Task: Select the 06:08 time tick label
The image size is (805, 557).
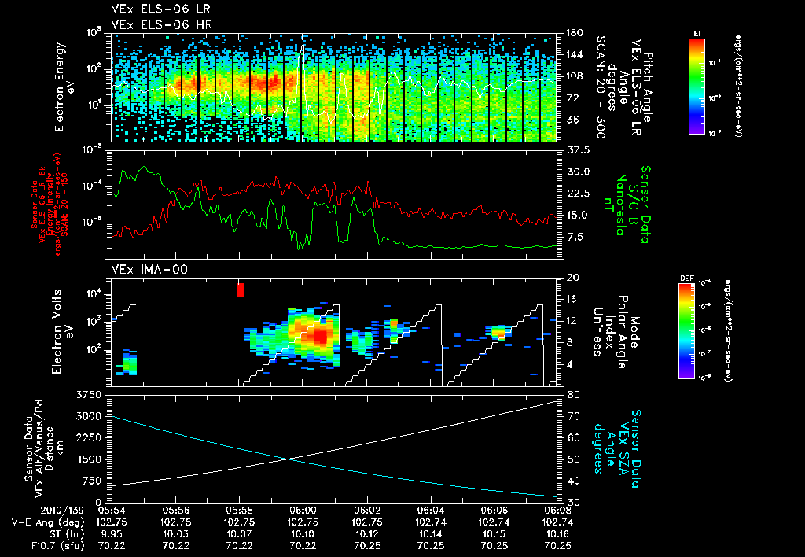Action: click(x=557, y=511)
